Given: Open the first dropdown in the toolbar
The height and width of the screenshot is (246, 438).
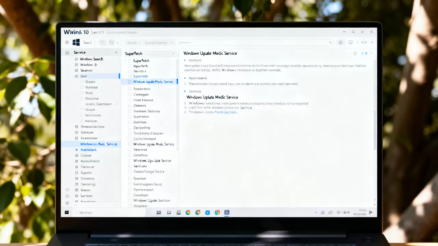Looking at the screenshot, I should pyautogui.click(x=134, y=43).
